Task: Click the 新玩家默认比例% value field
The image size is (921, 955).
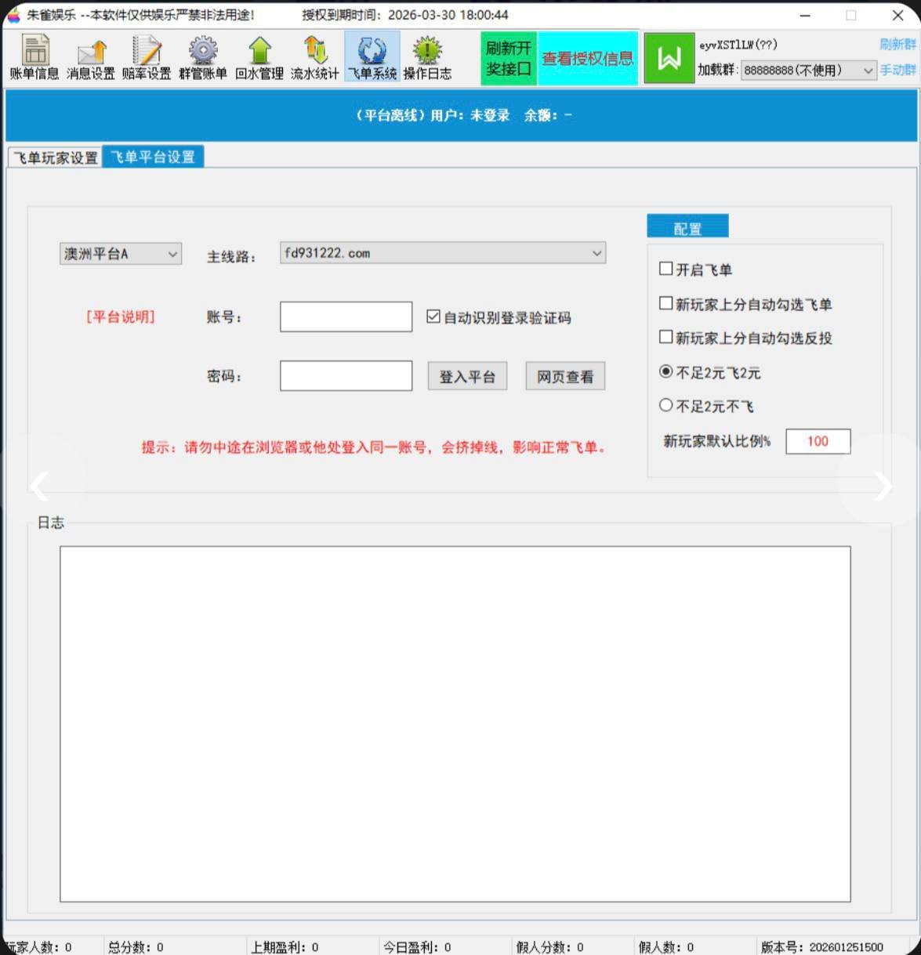Action: pyautogui.click(x=818, y=441)
